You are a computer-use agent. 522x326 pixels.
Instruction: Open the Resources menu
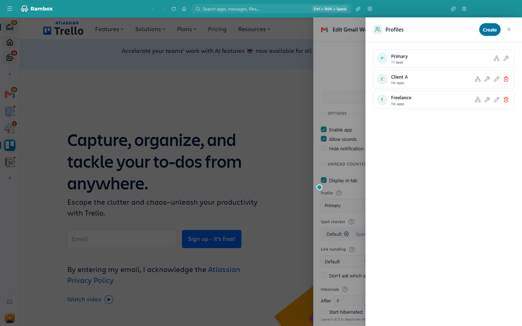tap(254, 29)
